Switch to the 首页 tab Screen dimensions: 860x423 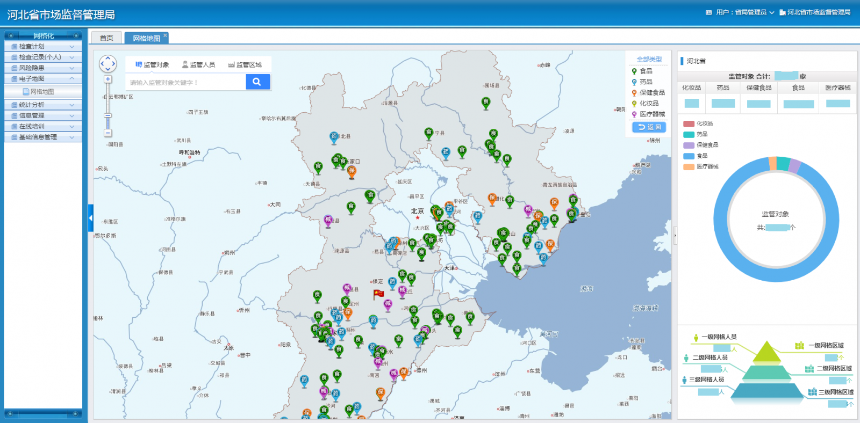pyautogui.click(x=106, y=38)
